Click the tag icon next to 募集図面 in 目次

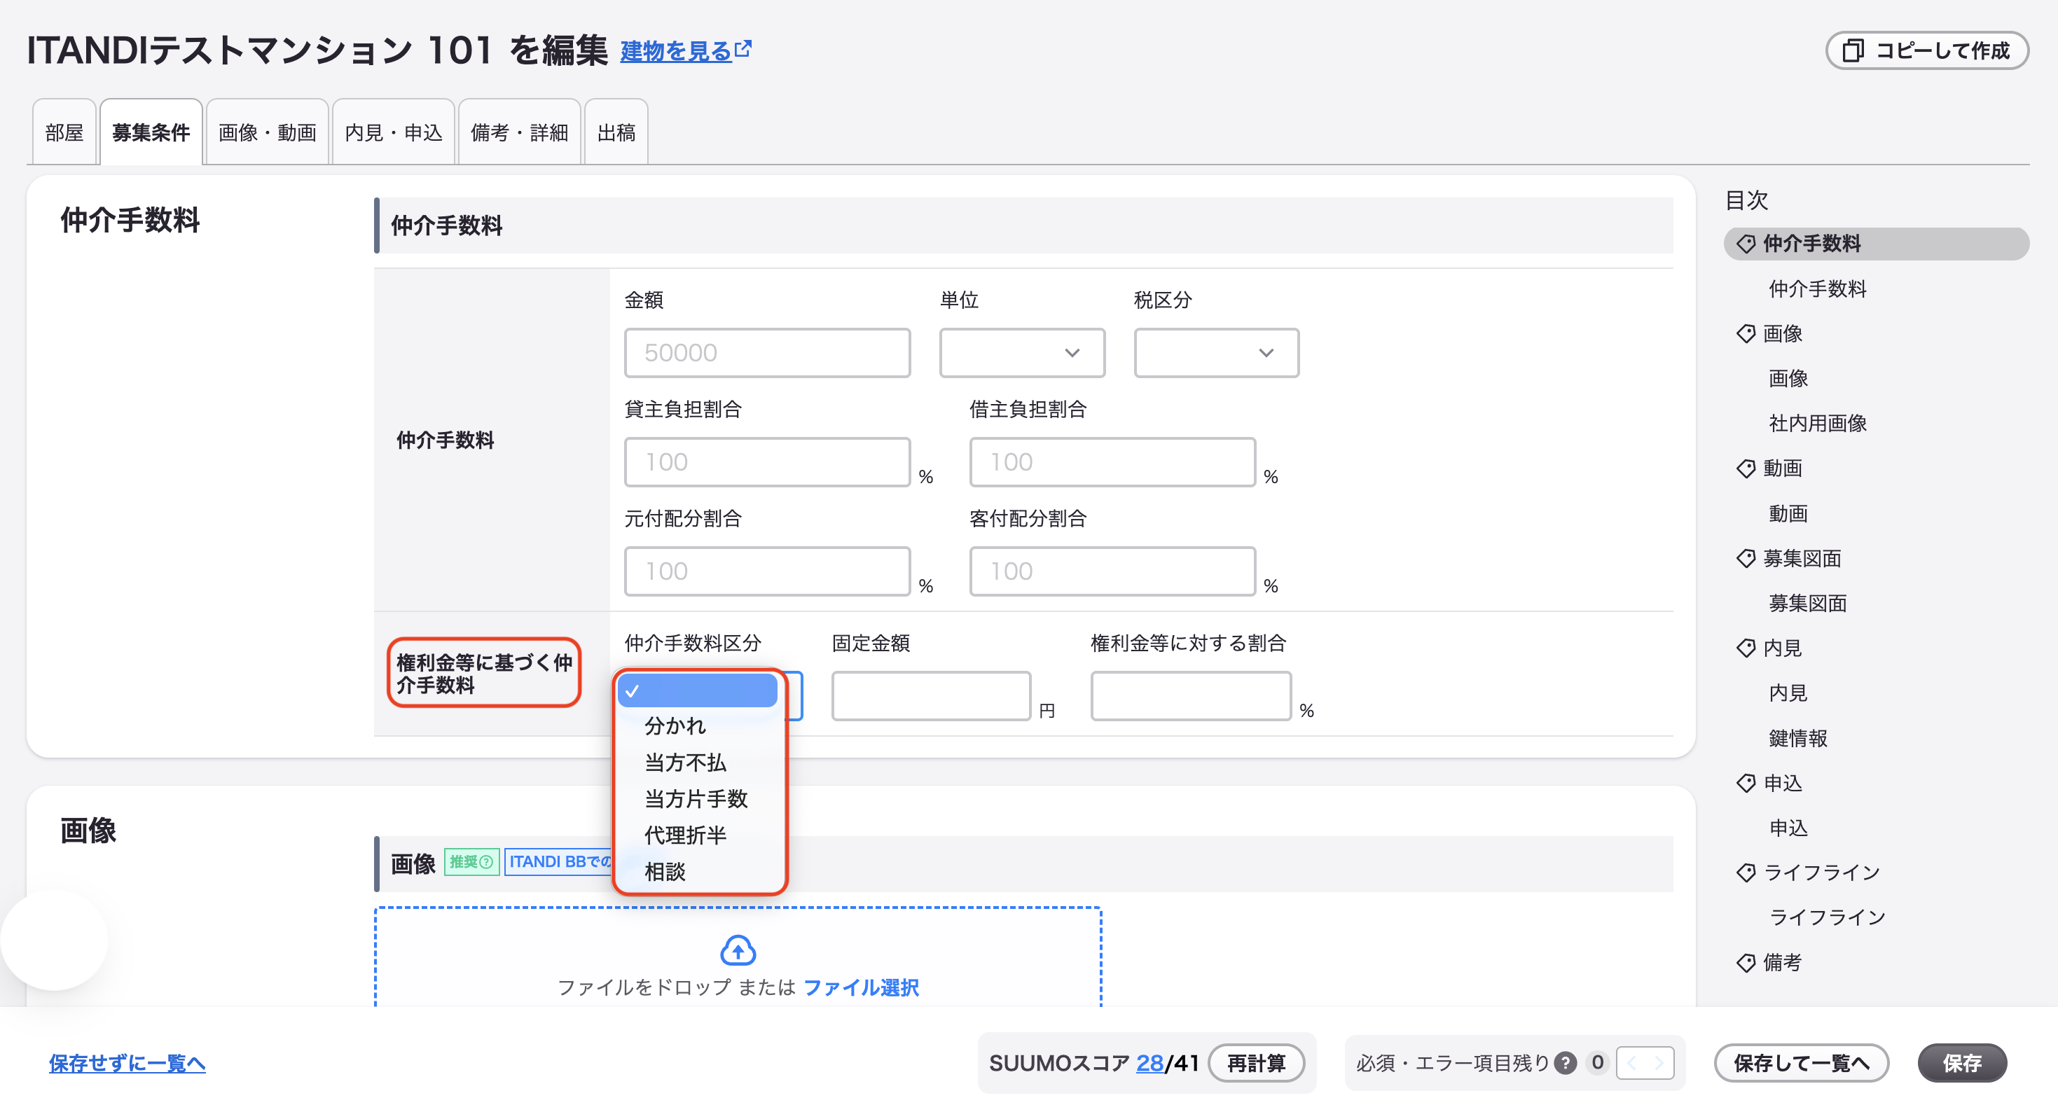coord(1746,558)
